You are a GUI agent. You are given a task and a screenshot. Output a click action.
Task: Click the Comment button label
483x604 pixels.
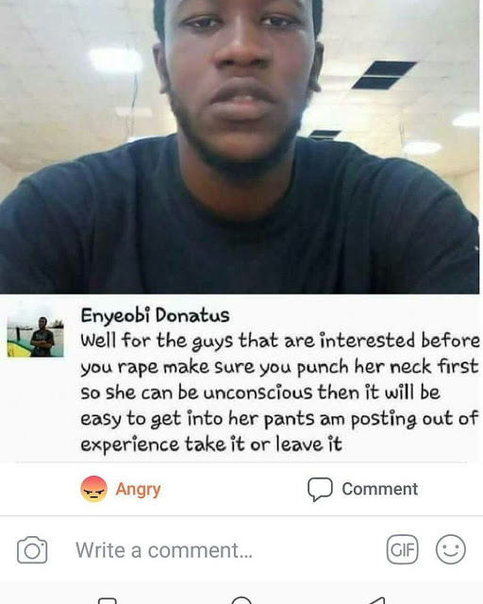click(x=379, y=489)
